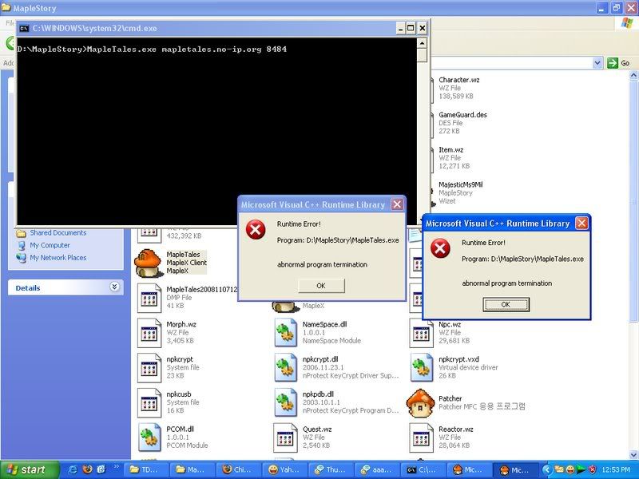The width and height of the screenshot is (639, 479).
Task: Close right Runtime Library error dialog
Action: [581, 224]
